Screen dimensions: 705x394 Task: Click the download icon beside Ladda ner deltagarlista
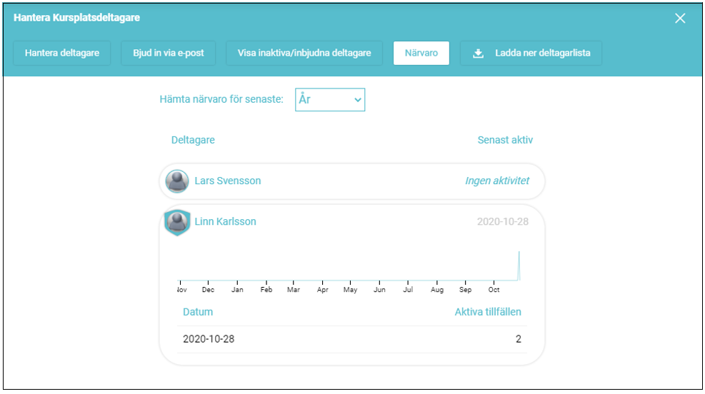(478, 54)
